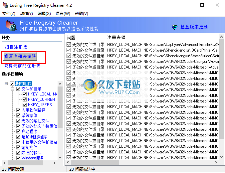Click right arrow of tree horizontal scrollbar
Image resolution: width=225 pixels, height=173 pixels.
pyautogui.click(x=55, y=163)
